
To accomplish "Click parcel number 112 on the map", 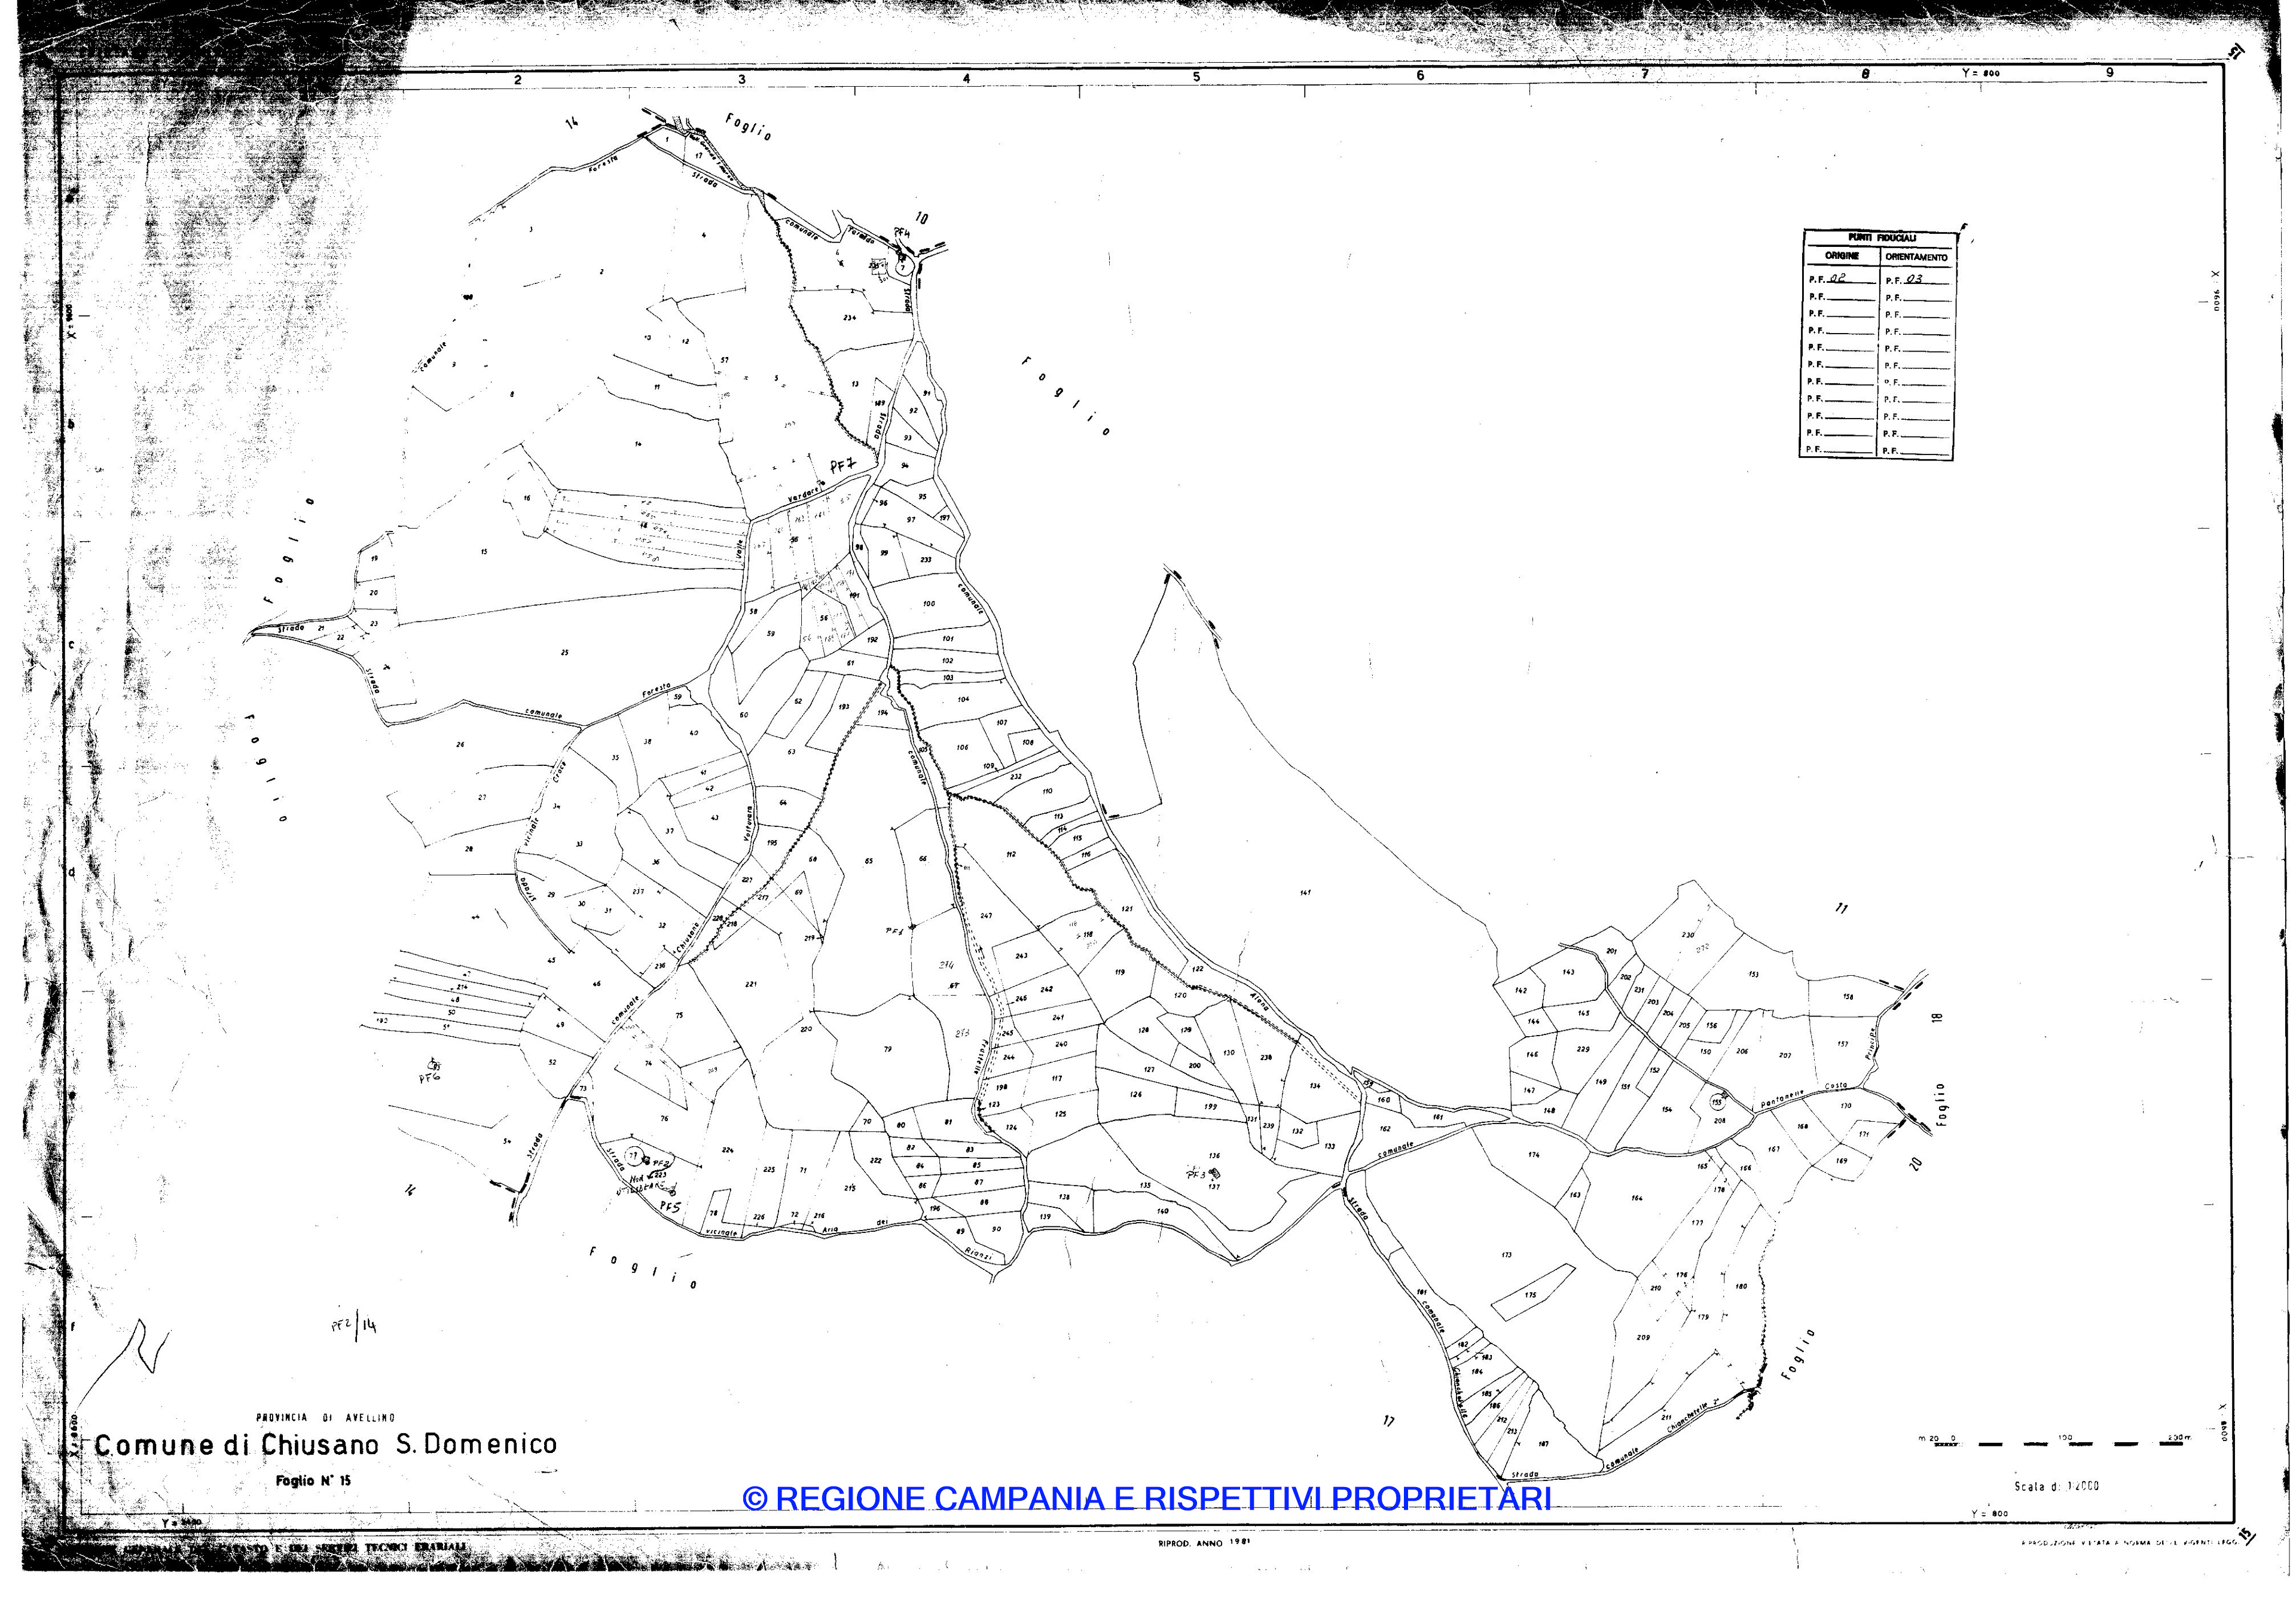I will point(1011,854).
